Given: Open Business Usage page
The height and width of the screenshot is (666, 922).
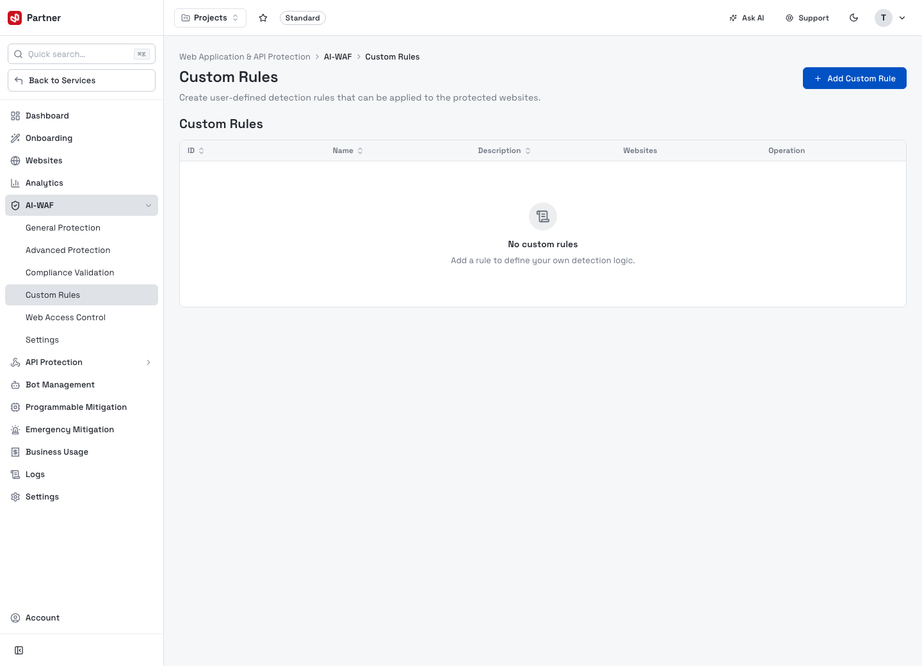Looking at the screenshot, I should (x=81, y=452).
